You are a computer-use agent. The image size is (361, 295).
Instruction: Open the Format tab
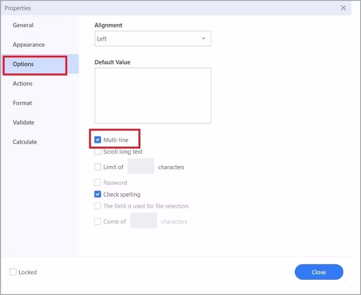point(23,103)
